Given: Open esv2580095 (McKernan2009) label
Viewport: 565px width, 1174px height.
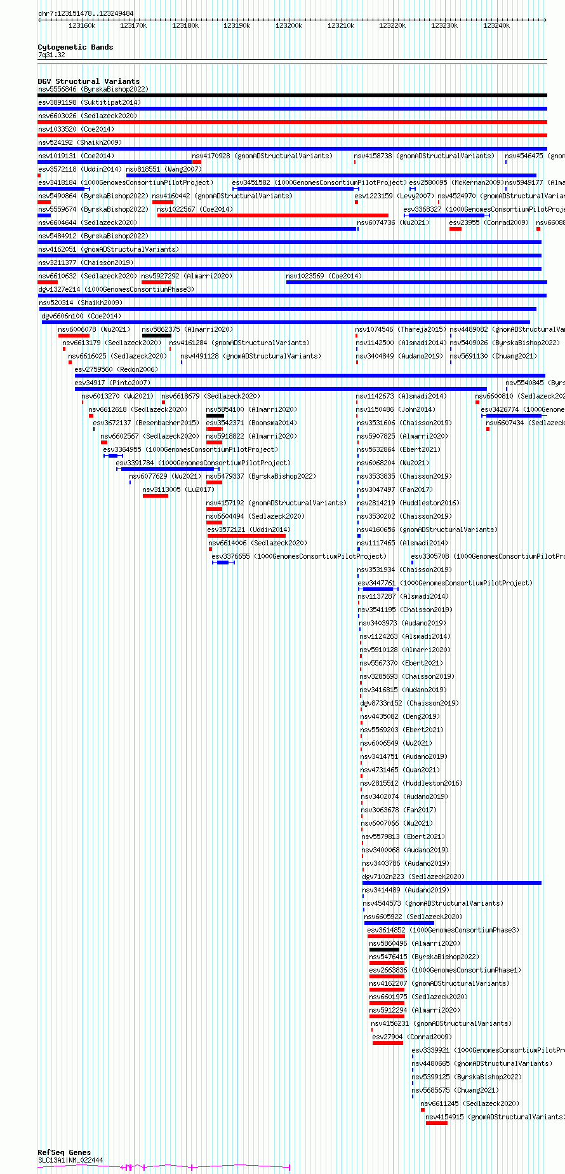Looking at the screenshot, I should 456,182.
